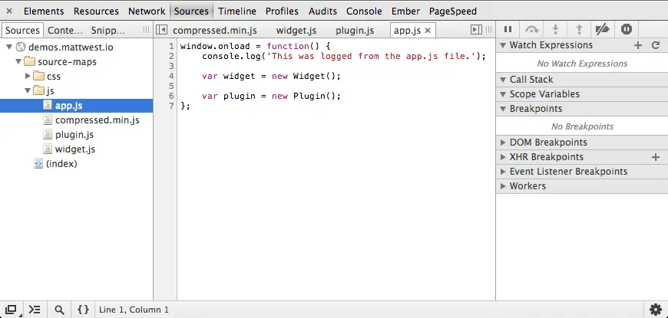This screenshot has width=668, height=318.
Task: Collapse the demos.mattwest.io tree node
Action: 9,47
